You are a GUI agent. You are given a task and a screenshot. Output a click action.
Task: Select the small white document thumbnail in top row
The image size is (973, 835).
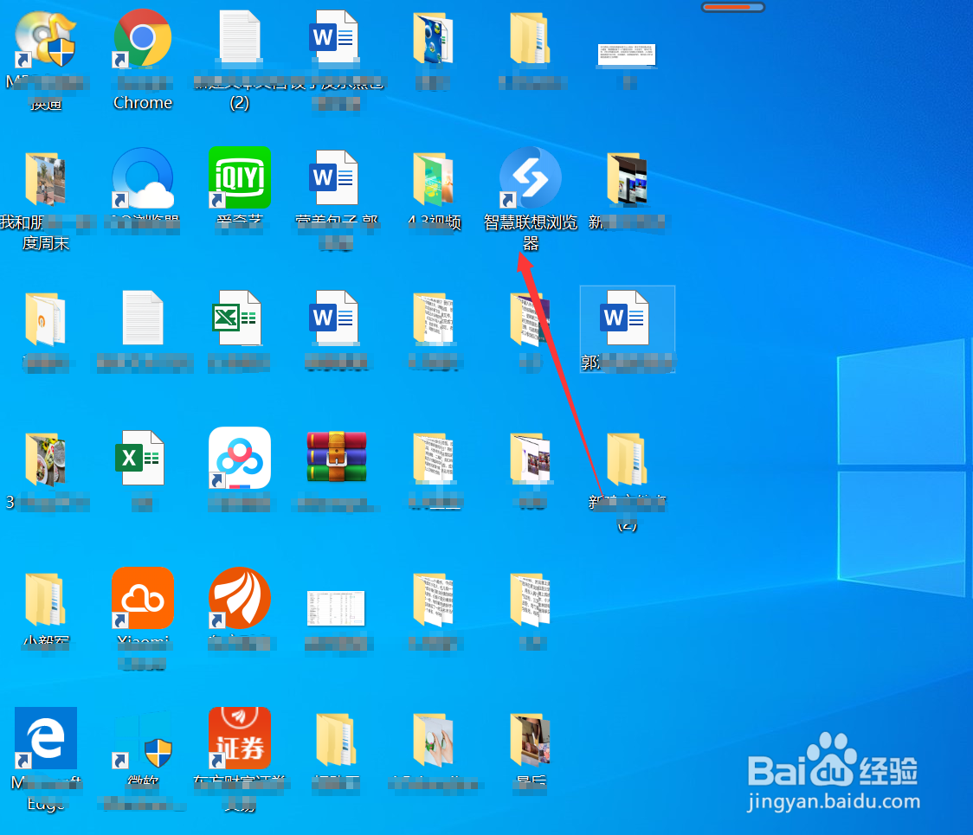627,55
